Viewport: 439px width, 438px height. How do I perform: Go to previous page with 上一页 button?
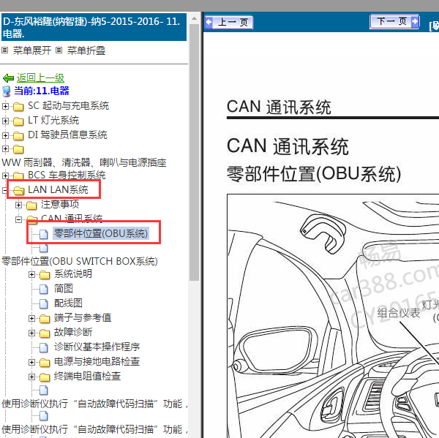click(229, 23)
